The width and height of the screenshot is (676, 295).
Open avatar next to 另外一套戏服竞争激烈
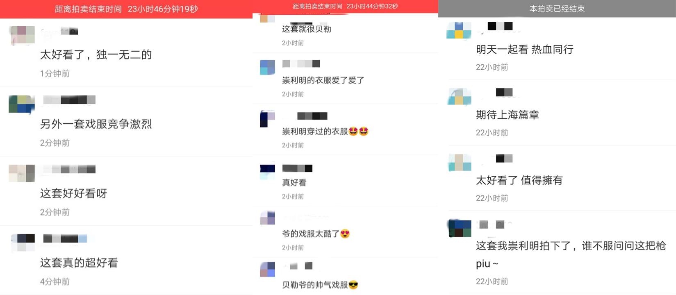click(22, 104)
